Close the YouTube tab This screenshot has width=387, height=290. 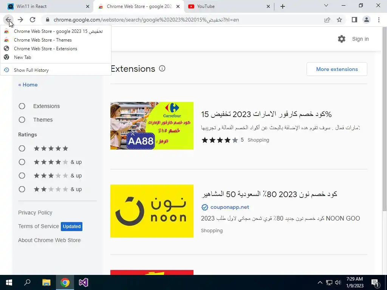(268, 6)
